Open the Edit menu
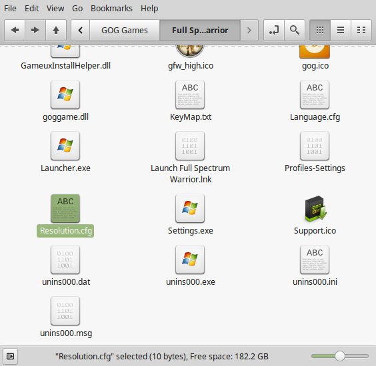Viewport: 376px width, 366px height. (x=31, y=9)
